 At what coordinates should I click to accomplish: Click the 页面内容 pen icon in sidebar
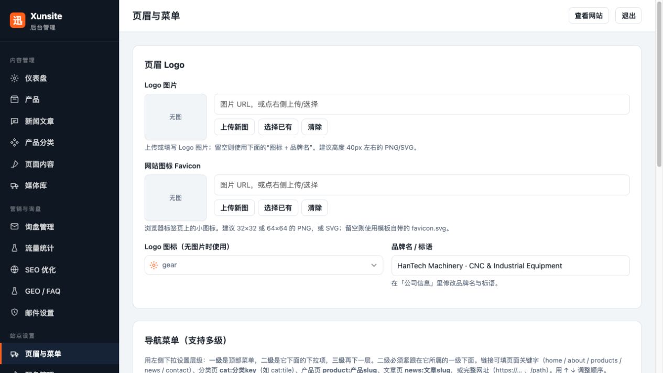tap(15, 164)
